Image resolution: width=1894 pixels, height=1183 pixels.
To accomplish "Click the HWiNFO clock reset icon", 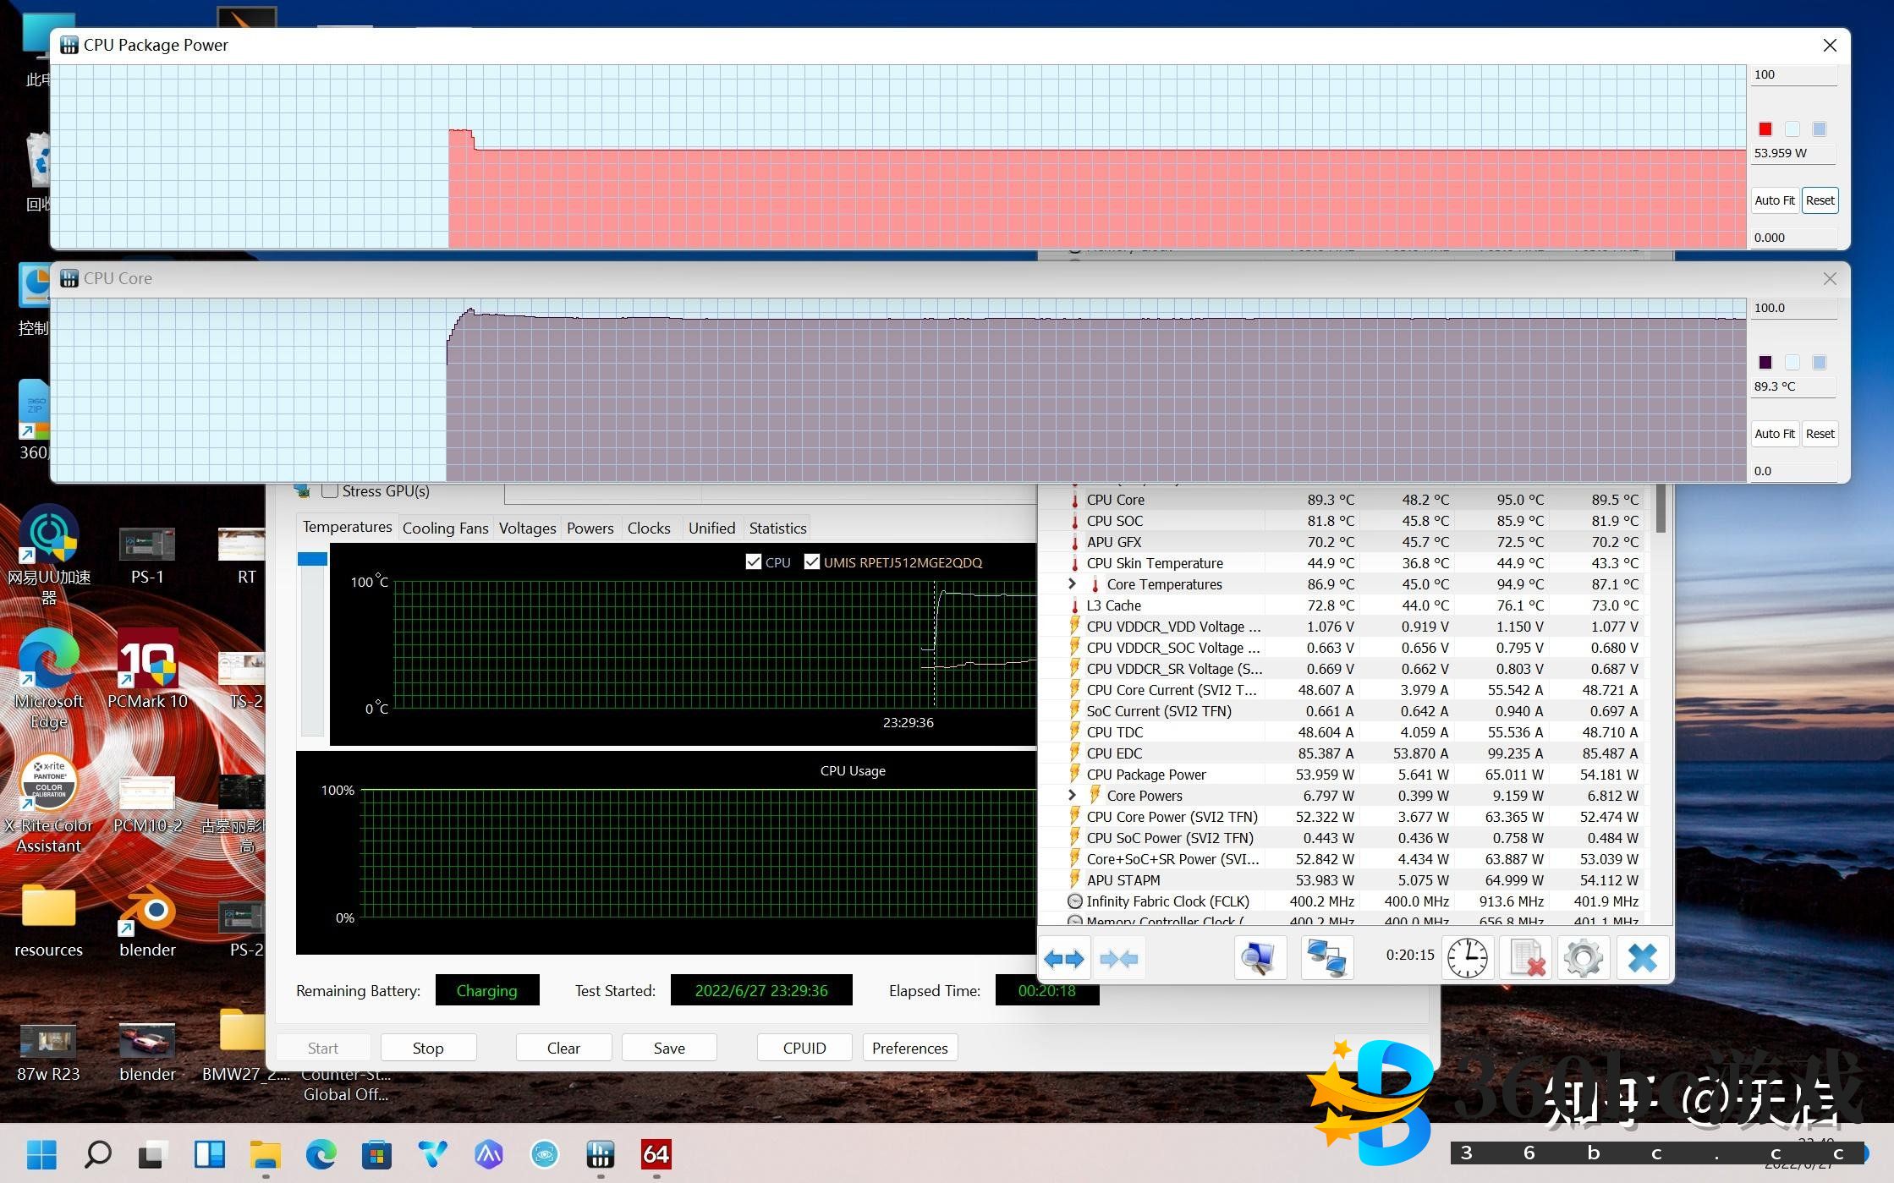I will coord(1467,958).
